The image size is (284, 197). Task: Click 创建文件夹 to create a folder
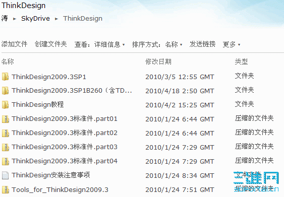coord(51,44)
